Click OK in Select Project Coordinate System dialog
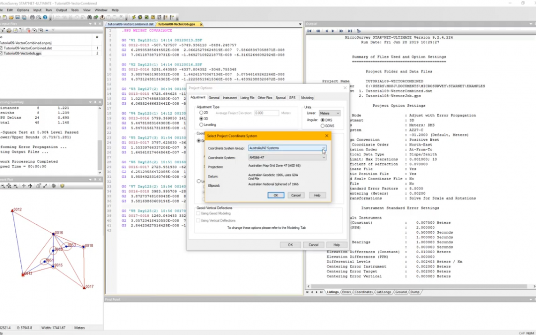Image resolution: width=536 pixels, height=335 pixels. tap(275, 195)
